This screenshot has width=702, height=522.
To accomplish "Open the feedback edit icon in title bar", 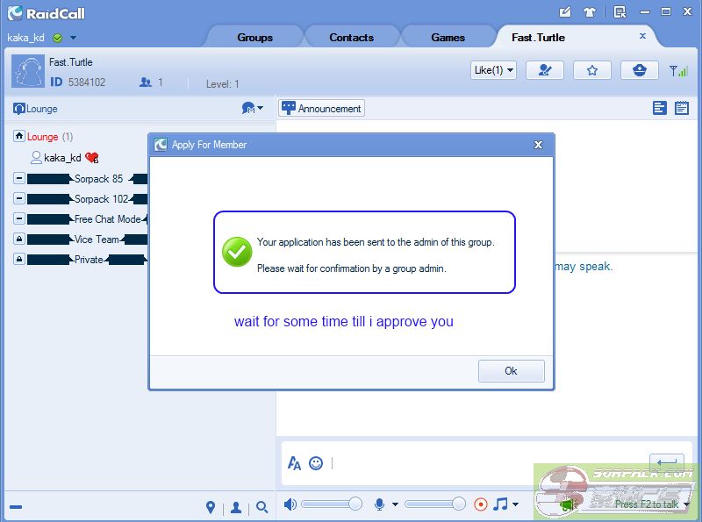I will click(565, 12).
